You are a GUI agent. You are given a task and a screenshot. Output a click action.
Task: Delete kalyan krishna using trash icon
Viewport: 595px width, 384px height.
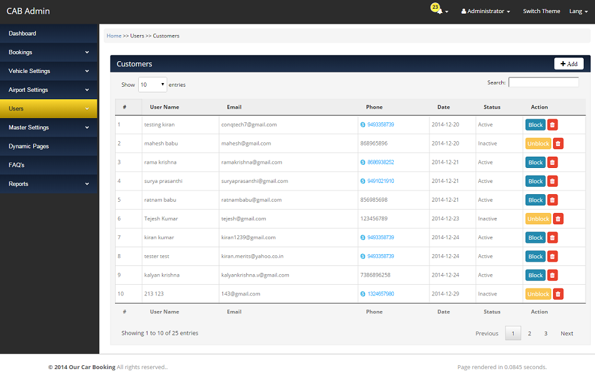552,275
